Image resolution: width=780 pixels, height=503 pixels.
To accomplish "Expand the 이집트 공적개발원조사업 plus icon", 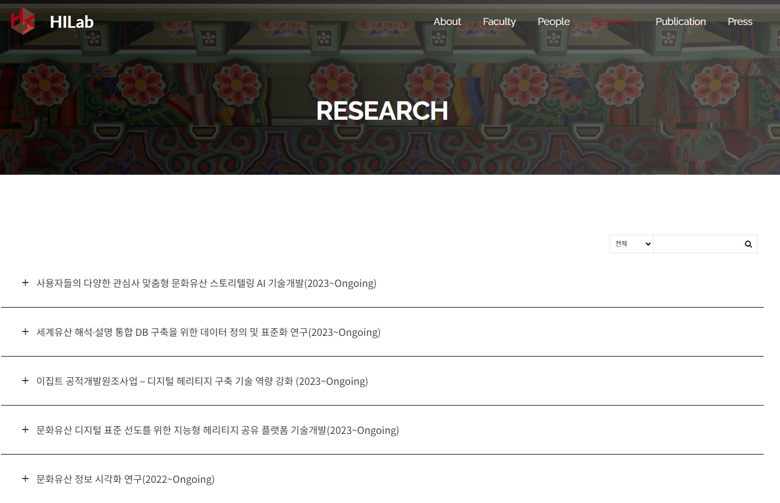I will (25, 381).
